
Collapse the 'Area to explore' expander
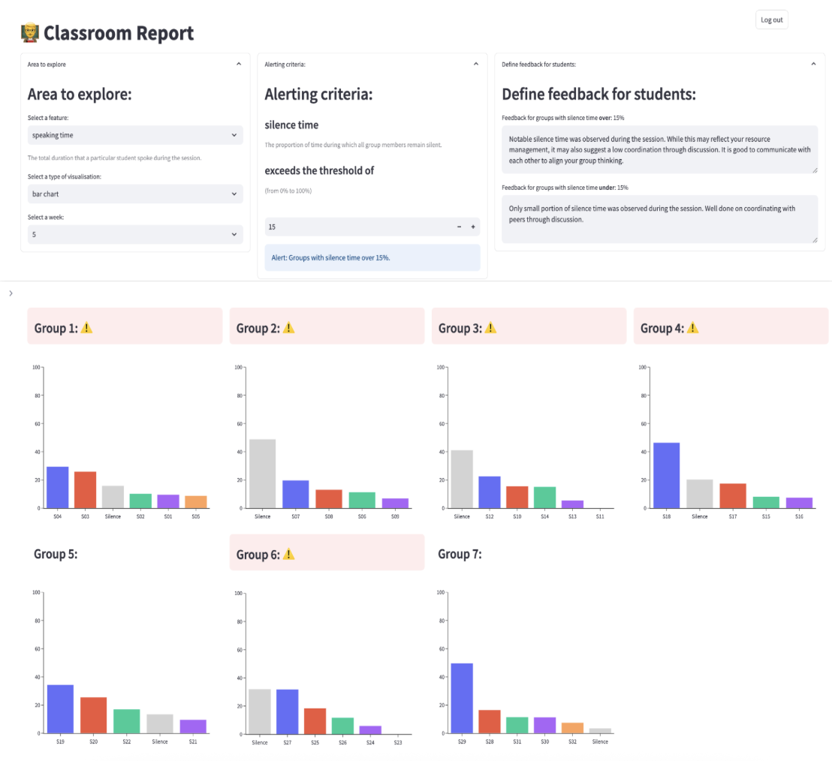(x=239, y=65)
